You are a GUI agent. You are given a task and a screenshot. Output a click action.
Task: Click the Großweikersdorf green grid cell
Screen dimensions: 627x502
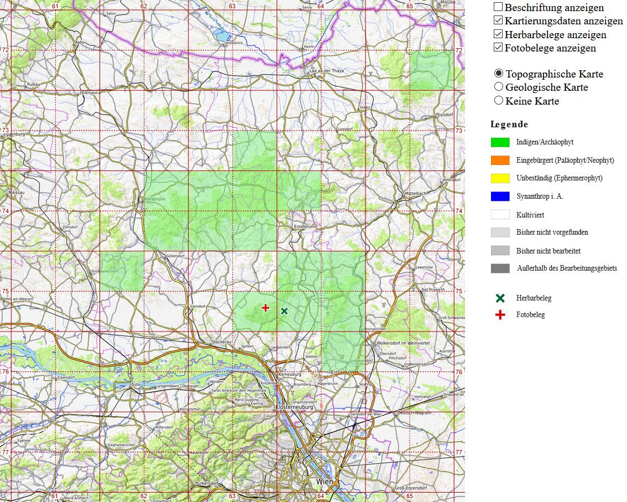(122, 271)
